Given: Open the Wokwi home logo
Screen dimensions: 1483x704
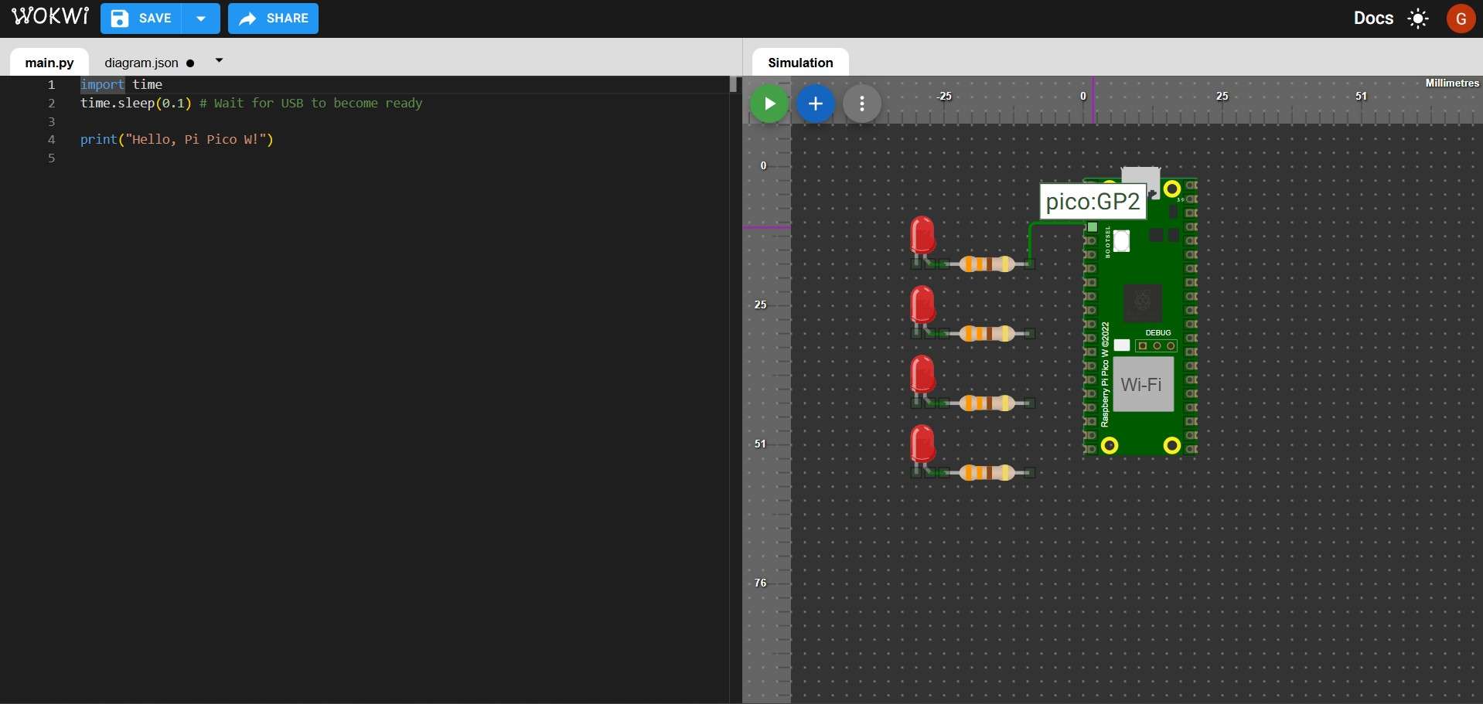Looking at the screenshot, I should click(50, 16).
